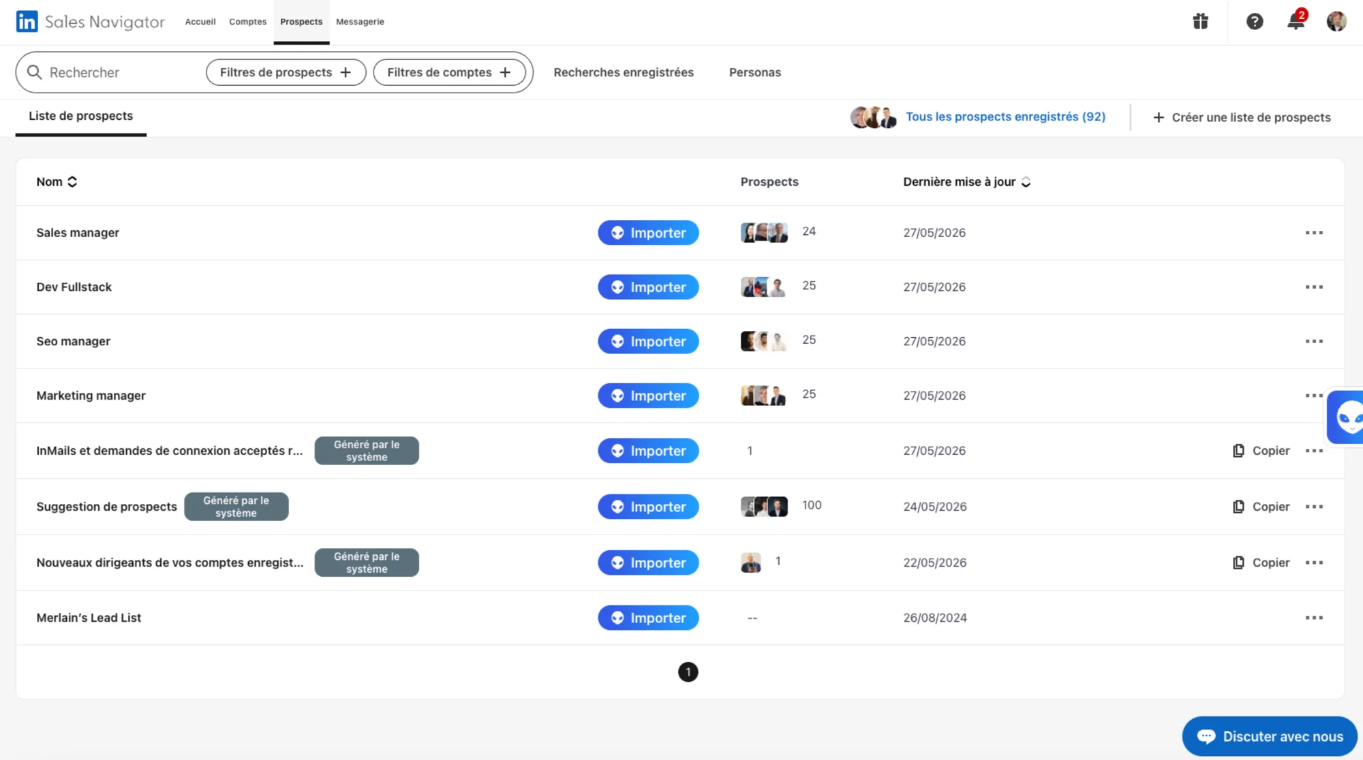Import the Nouveaux dirigeants list

pos(648,563)
